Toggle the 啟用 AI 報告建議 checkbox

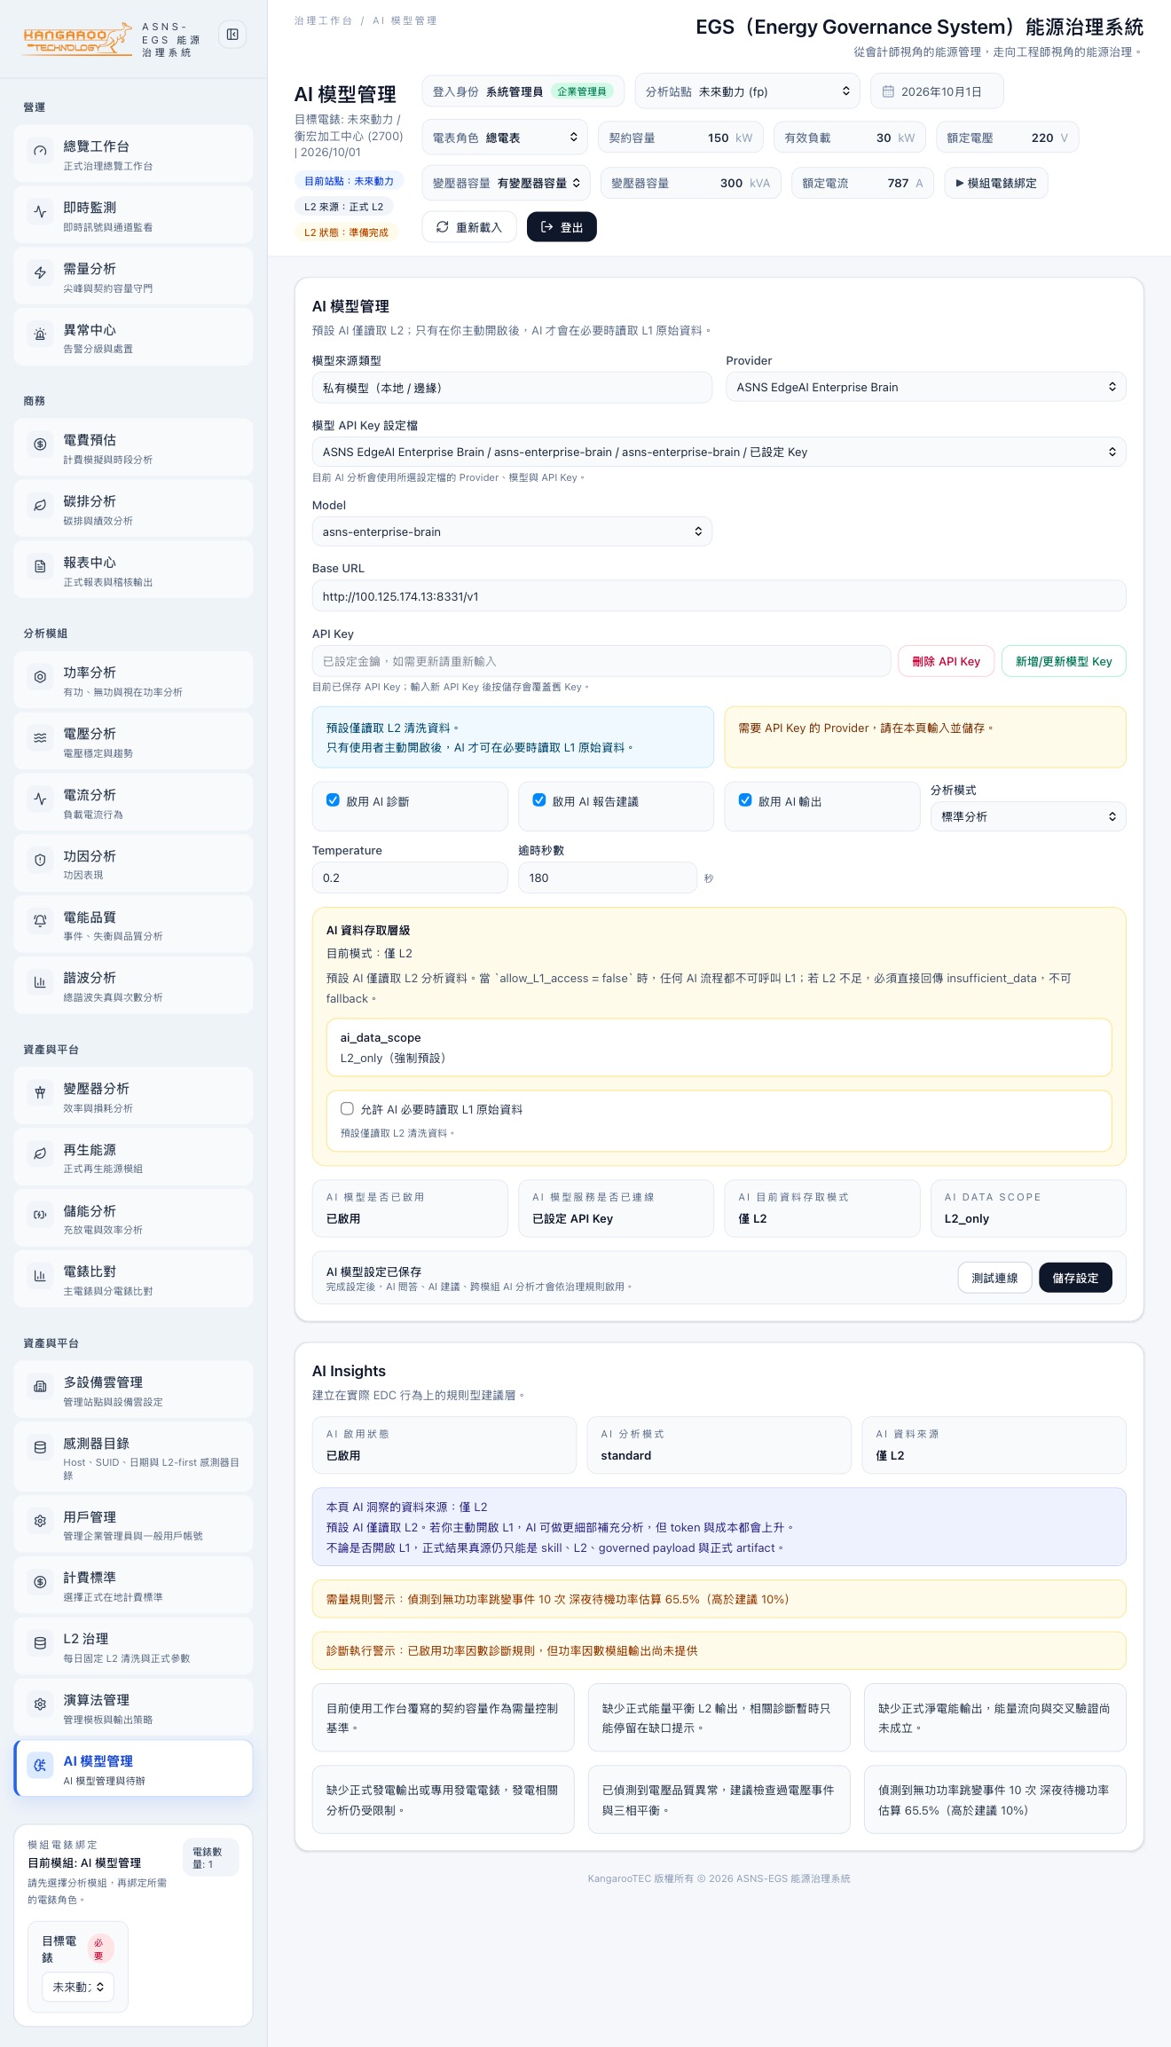tap(538, 800)
